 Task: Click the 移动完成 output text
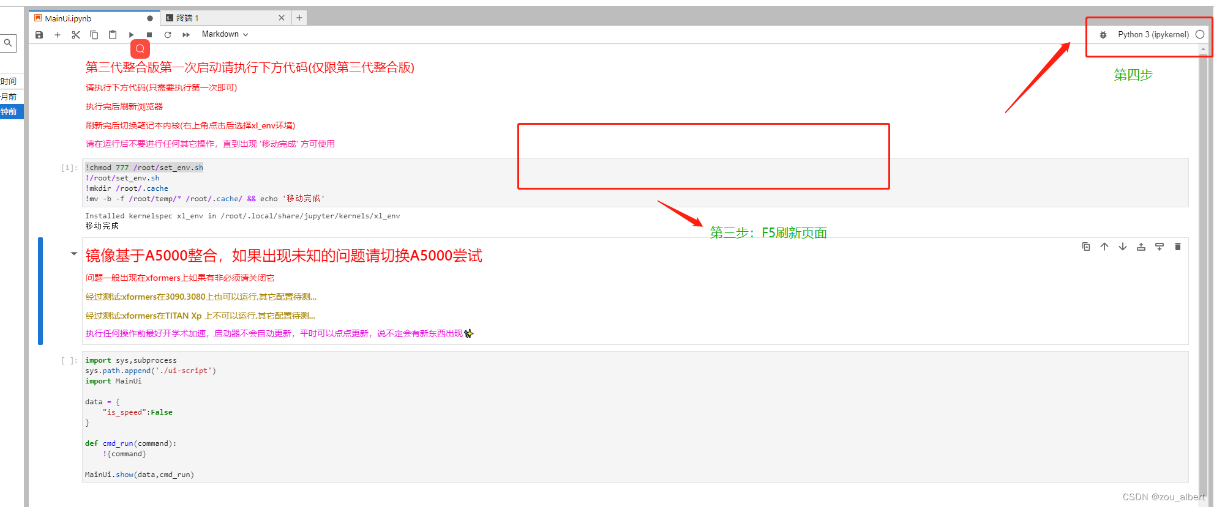click(x=102, y=226)
